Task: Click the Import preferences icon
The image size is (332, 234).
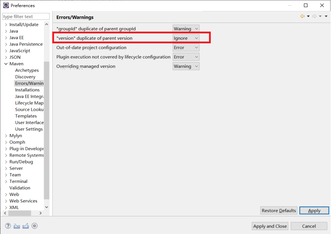Action: 17,226
